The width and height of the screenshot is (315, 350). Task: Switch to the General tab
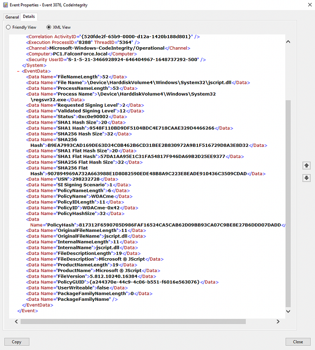tap(12, 17)
